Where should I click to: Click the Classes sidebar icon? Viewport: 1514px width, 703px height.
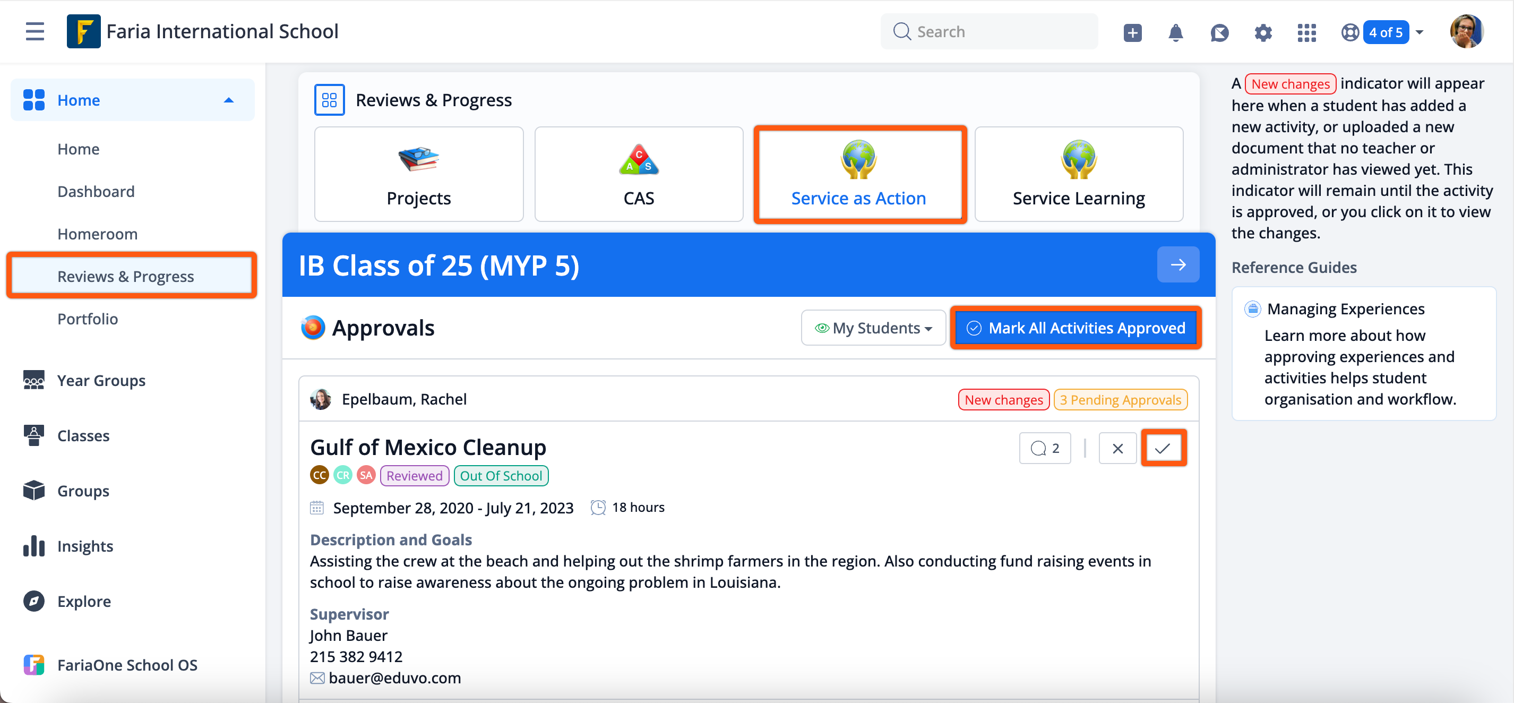pos(33,435)
